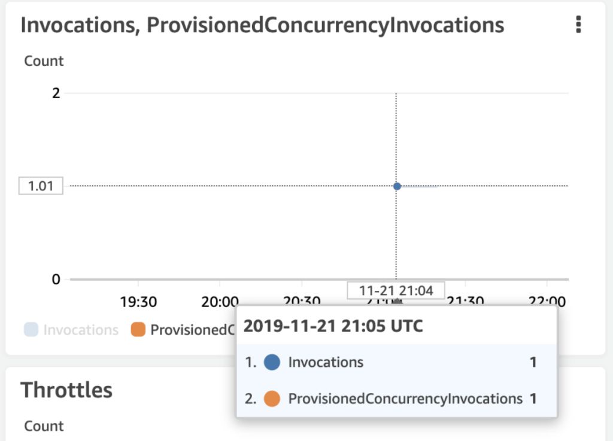The width and height of the screenshot is (613, 441).
Task: Expand the tooltip entry for Invocations
Action: pyautogui.click(x=326, y=362)
